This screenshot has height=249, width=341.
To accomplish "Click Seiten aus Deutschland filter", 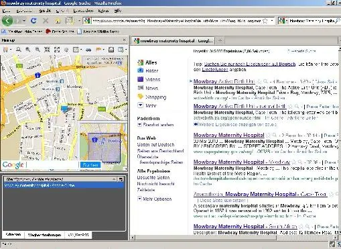I will coord(160,151).
